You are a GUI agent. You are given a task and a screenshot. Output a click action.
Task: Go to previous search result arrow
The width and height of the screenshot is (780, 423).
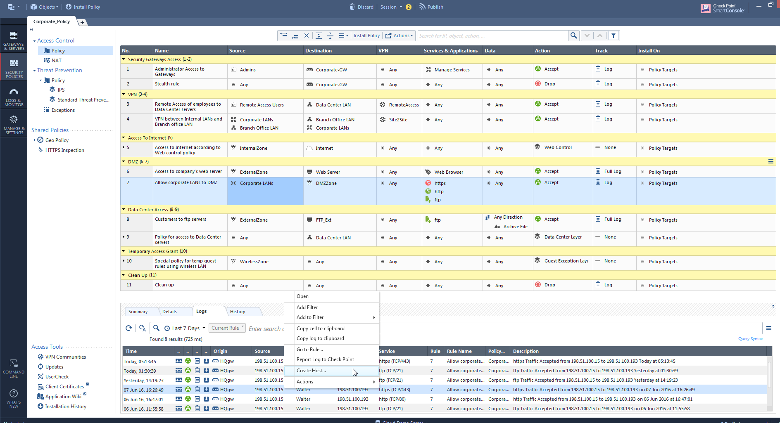(x=600, y=35)
